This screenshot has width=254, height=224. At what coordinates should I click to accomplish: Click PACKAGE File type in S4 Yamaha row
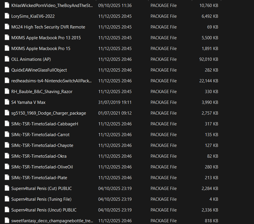[x=163, y=102]
